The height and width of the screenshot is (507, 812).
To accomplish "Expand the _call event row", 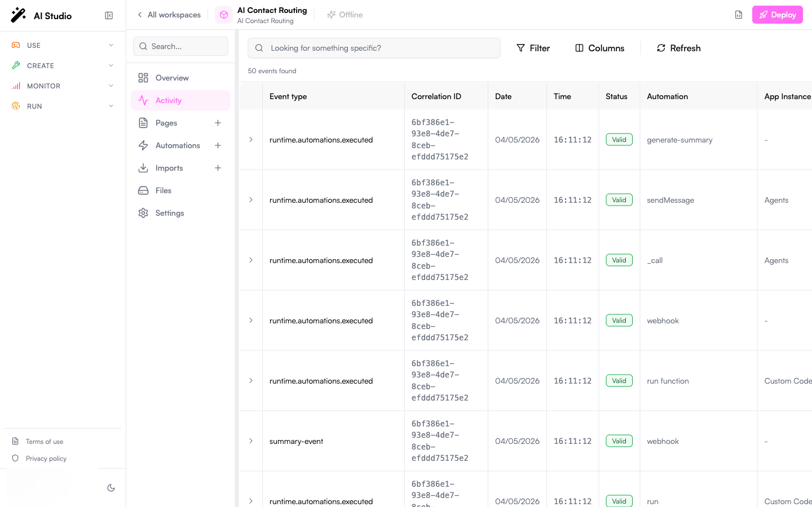I will 251,260.
